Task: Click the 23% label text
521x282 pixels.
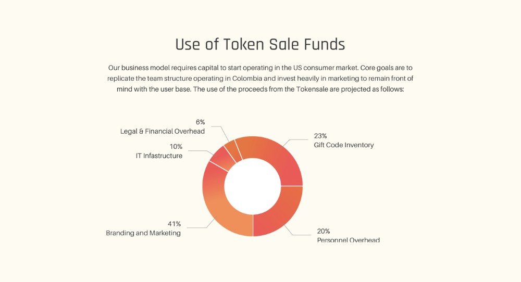Action: pos(320,136)
